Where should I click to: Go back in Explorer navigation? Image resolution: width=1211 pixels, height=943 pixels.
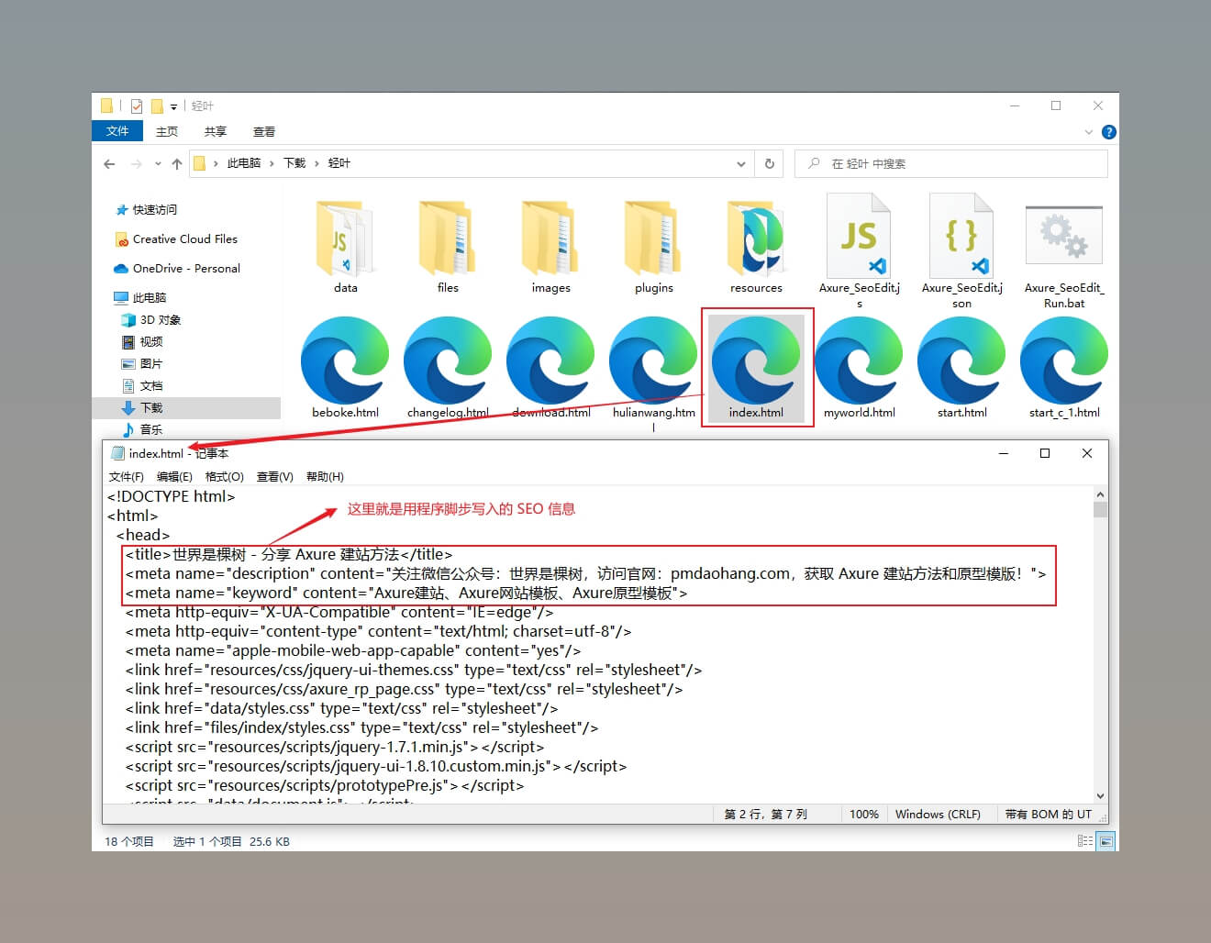(x=110, y=164)
